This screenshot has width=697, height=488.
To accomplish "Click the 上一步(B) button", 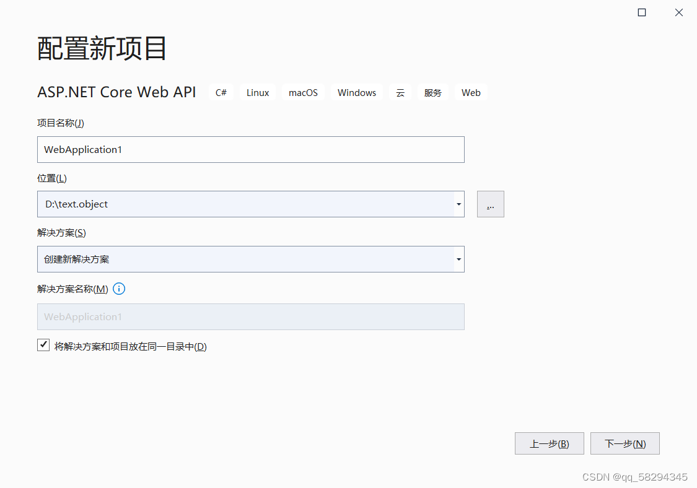I will click(549, 443).
